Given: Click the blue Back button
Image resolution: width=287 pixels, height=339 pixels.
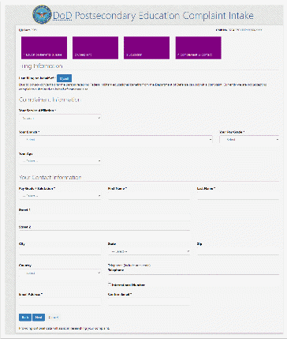Looking at the screenshot, I should [x=25, y=318].
